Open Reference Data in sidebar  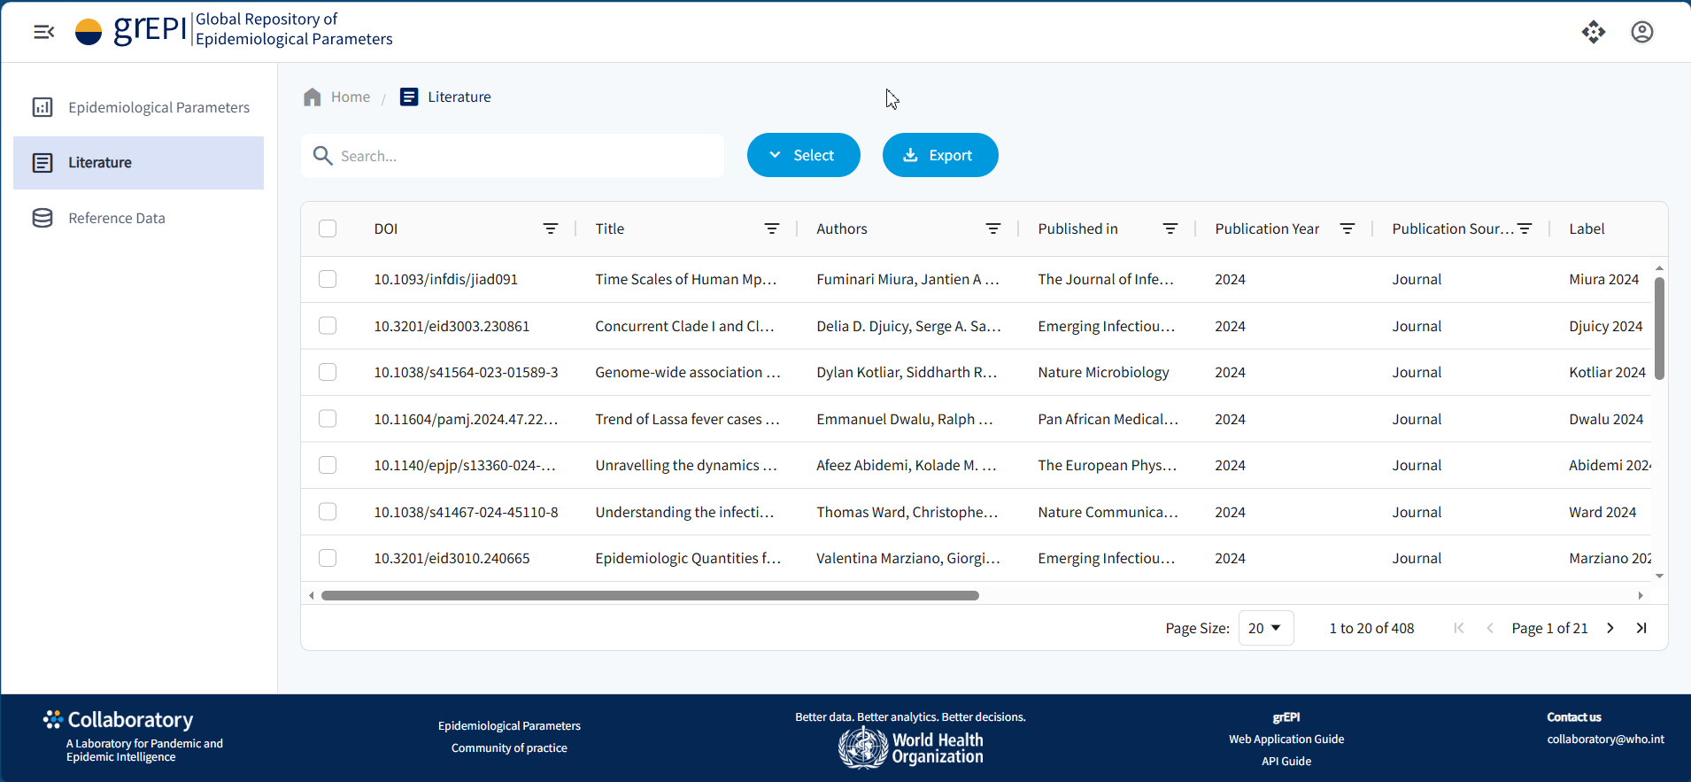(139, 218)
